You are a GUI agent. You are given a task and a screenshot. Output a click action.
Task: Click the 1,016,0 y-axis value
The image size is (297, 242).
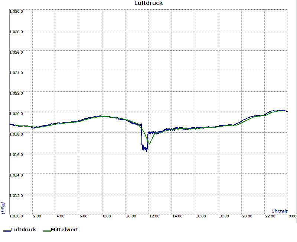(x=16, y=155)
